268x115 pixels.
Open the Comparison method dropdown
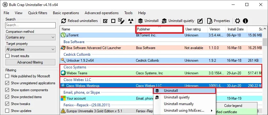click(30, 37)
